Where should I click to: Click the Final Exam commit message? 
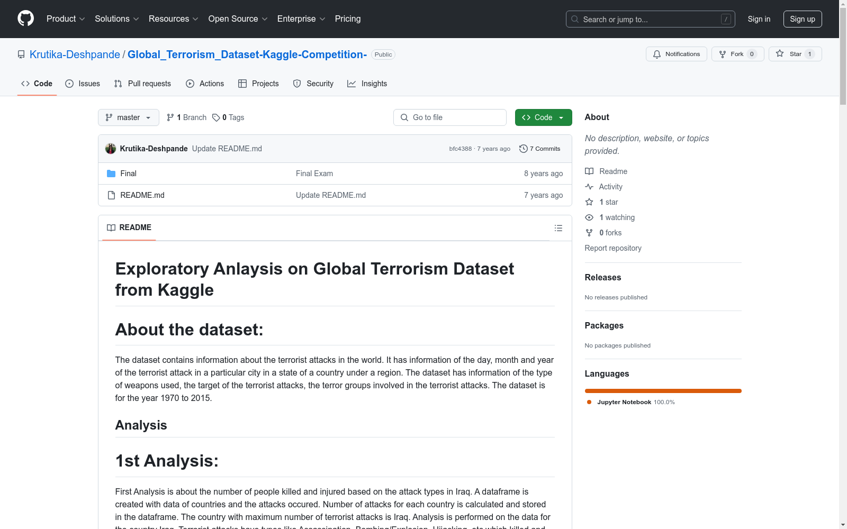pos(314,174)
